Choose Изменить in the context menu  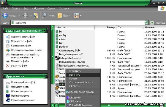coord(83,75)
